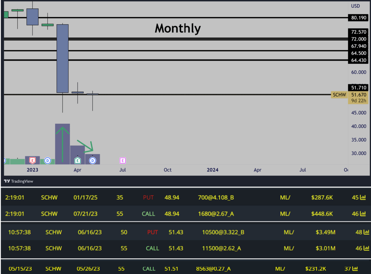Click the 700@4.108_B trade size cell
The width and height of the screenshot is (371, 274).
(x=216, y=197)
